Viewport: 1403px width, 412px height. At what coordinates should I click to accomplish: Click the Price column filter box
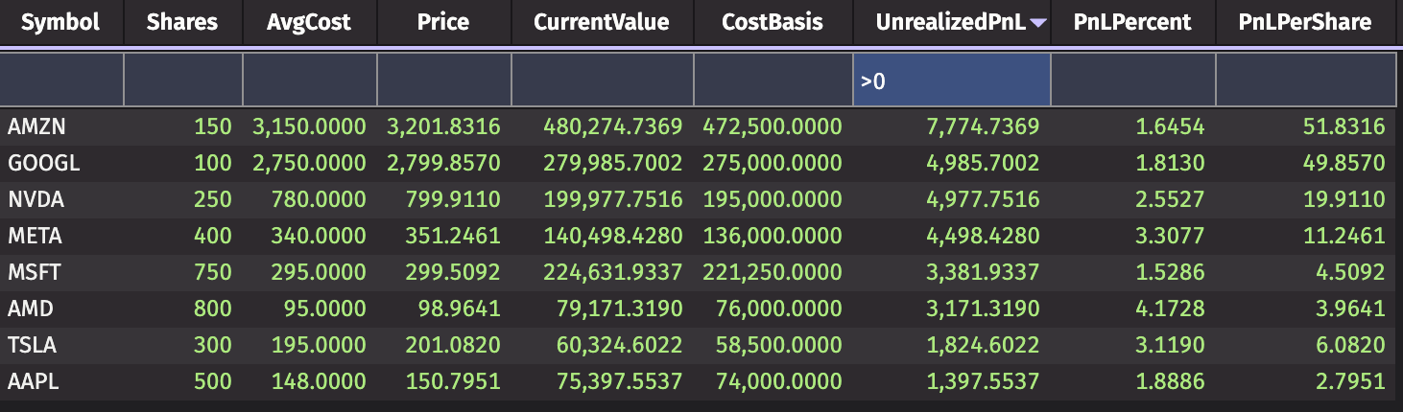point(443,81)
